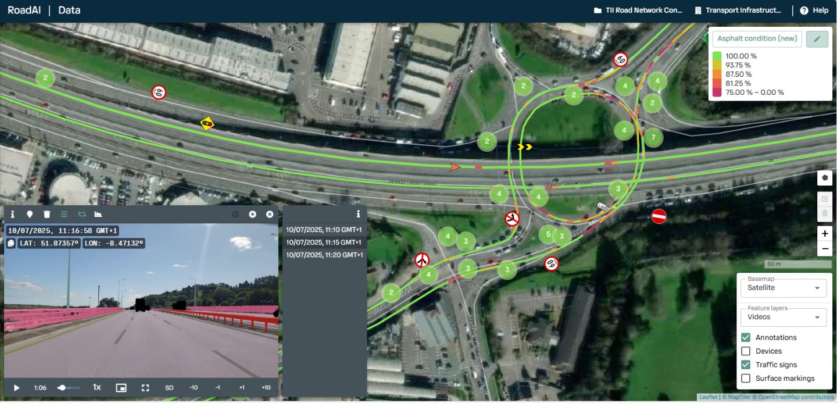Select the polygon draw tool

825,178
